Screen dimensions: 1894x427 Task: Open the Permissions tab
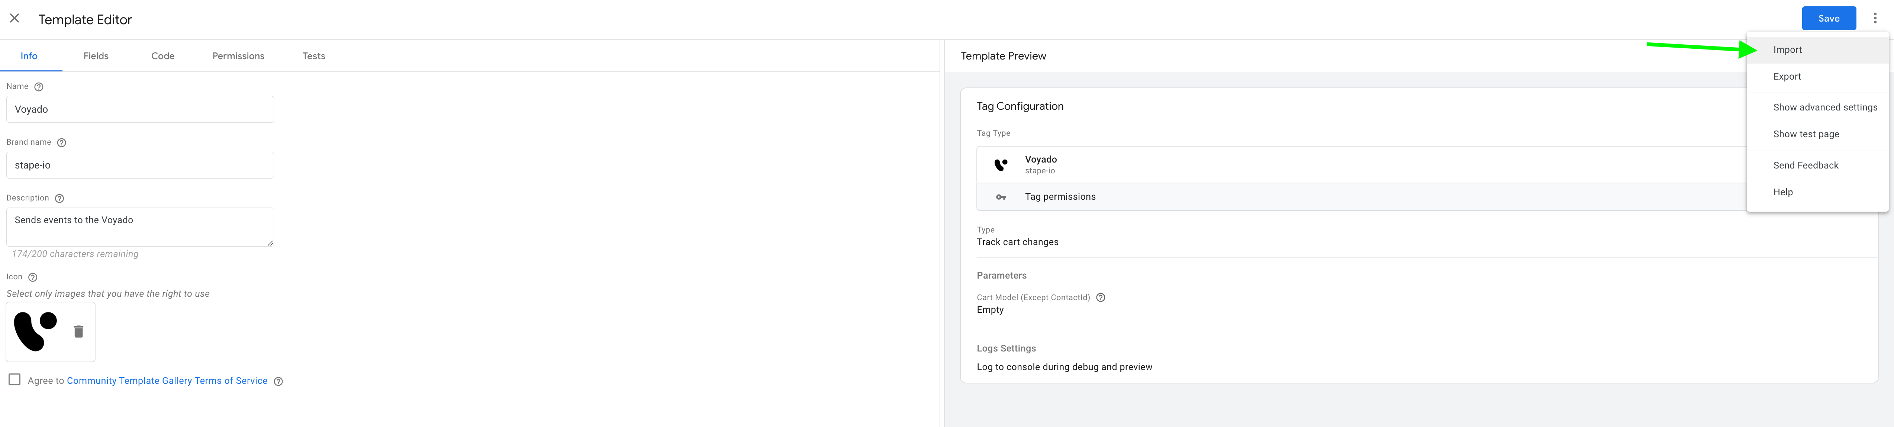(238, 56)
